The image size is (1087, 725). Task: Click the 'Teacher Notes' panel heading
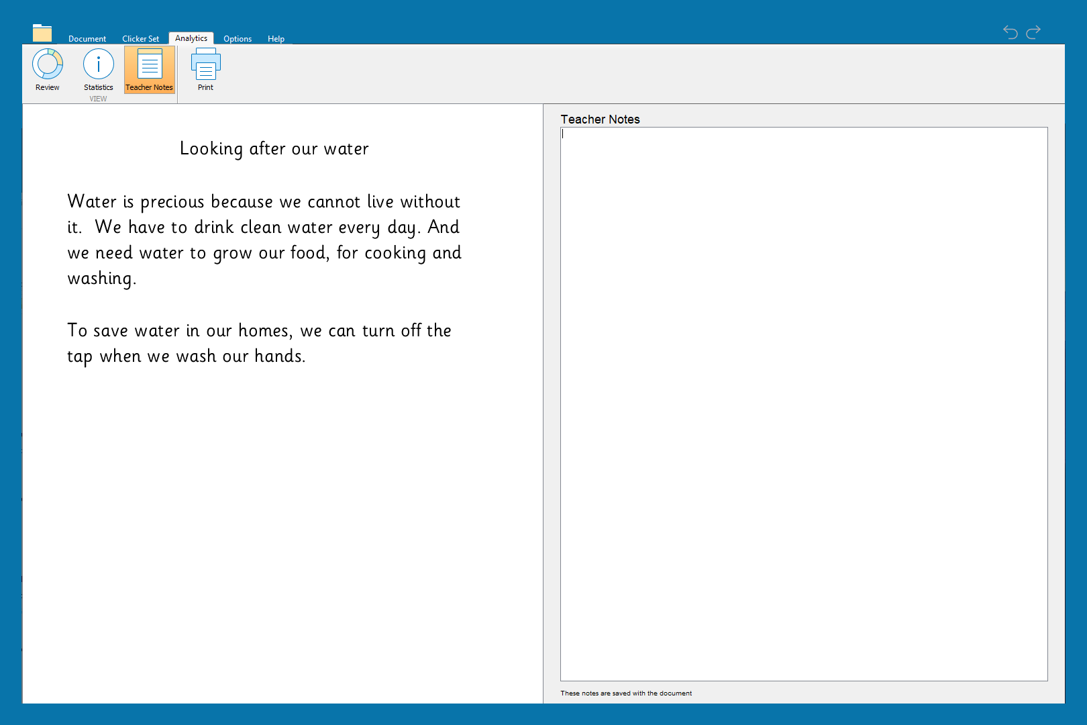click(x=600, y=119)
